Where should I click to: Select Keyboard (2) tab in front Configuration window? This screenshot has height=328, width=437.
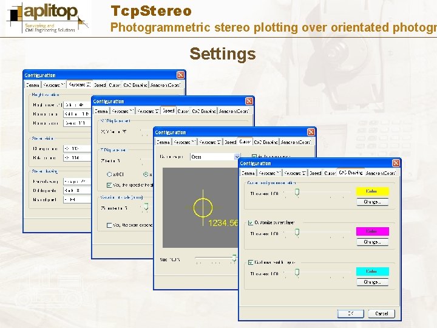(295, 173)
